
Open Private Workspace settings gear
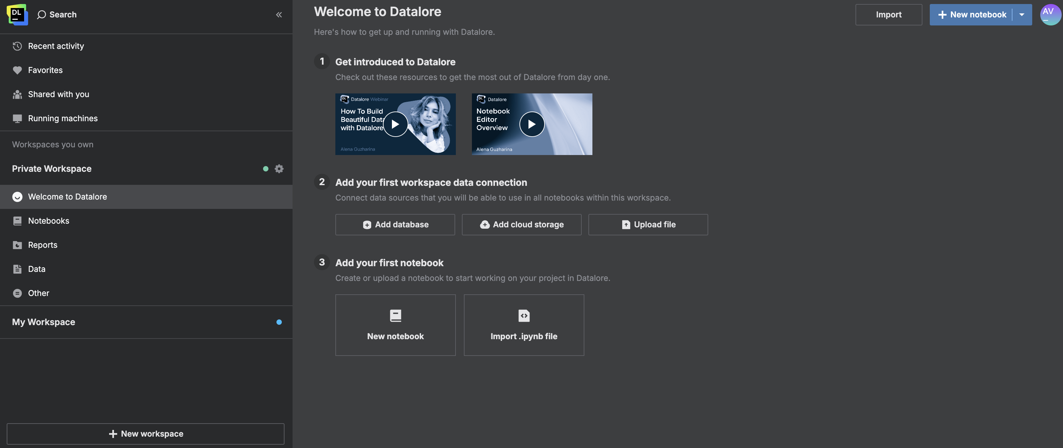[x=279, y=168]
